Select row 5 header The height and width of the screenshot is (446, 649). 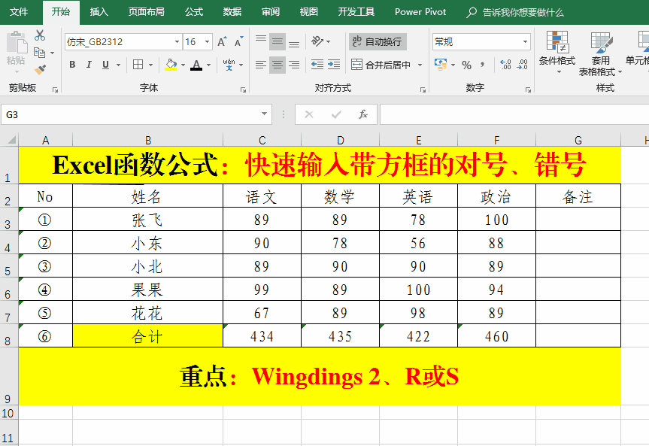(x=8, y=265)
